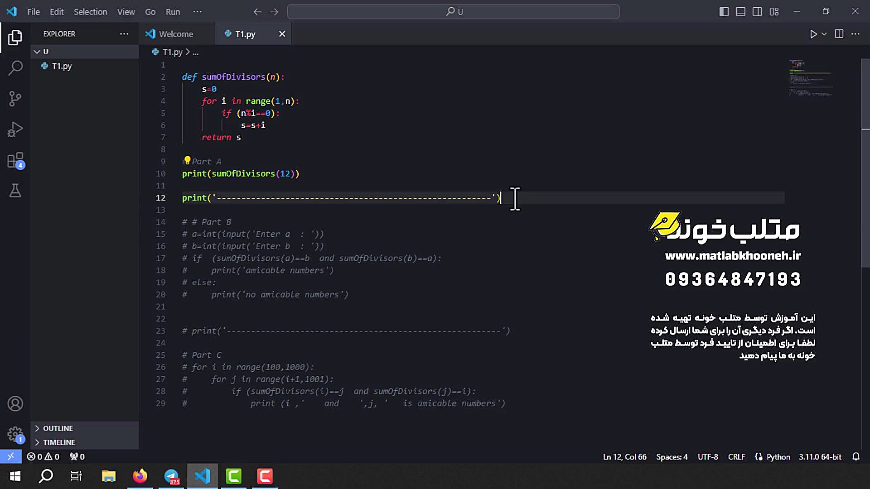The height and width of the screenshot is (489, 870).
Task: Toggle the primary side bar
Action: pos(724,12)
